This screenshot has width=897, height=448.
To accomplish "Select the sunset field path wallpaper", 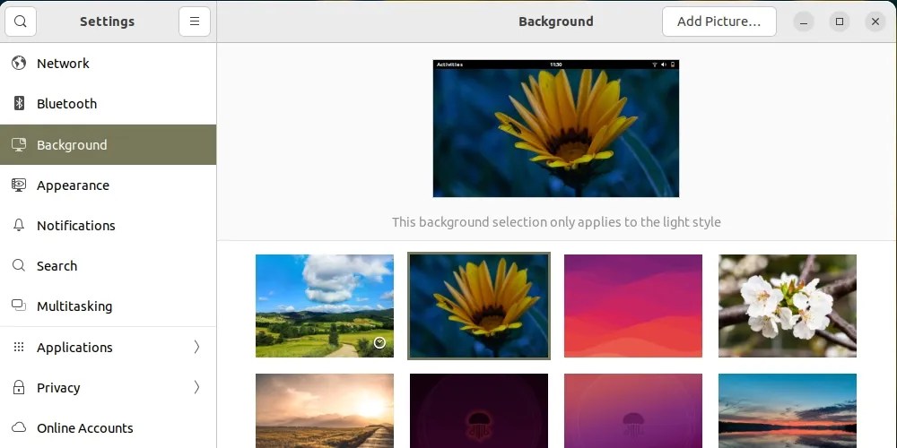I will (x=325, y=411).
